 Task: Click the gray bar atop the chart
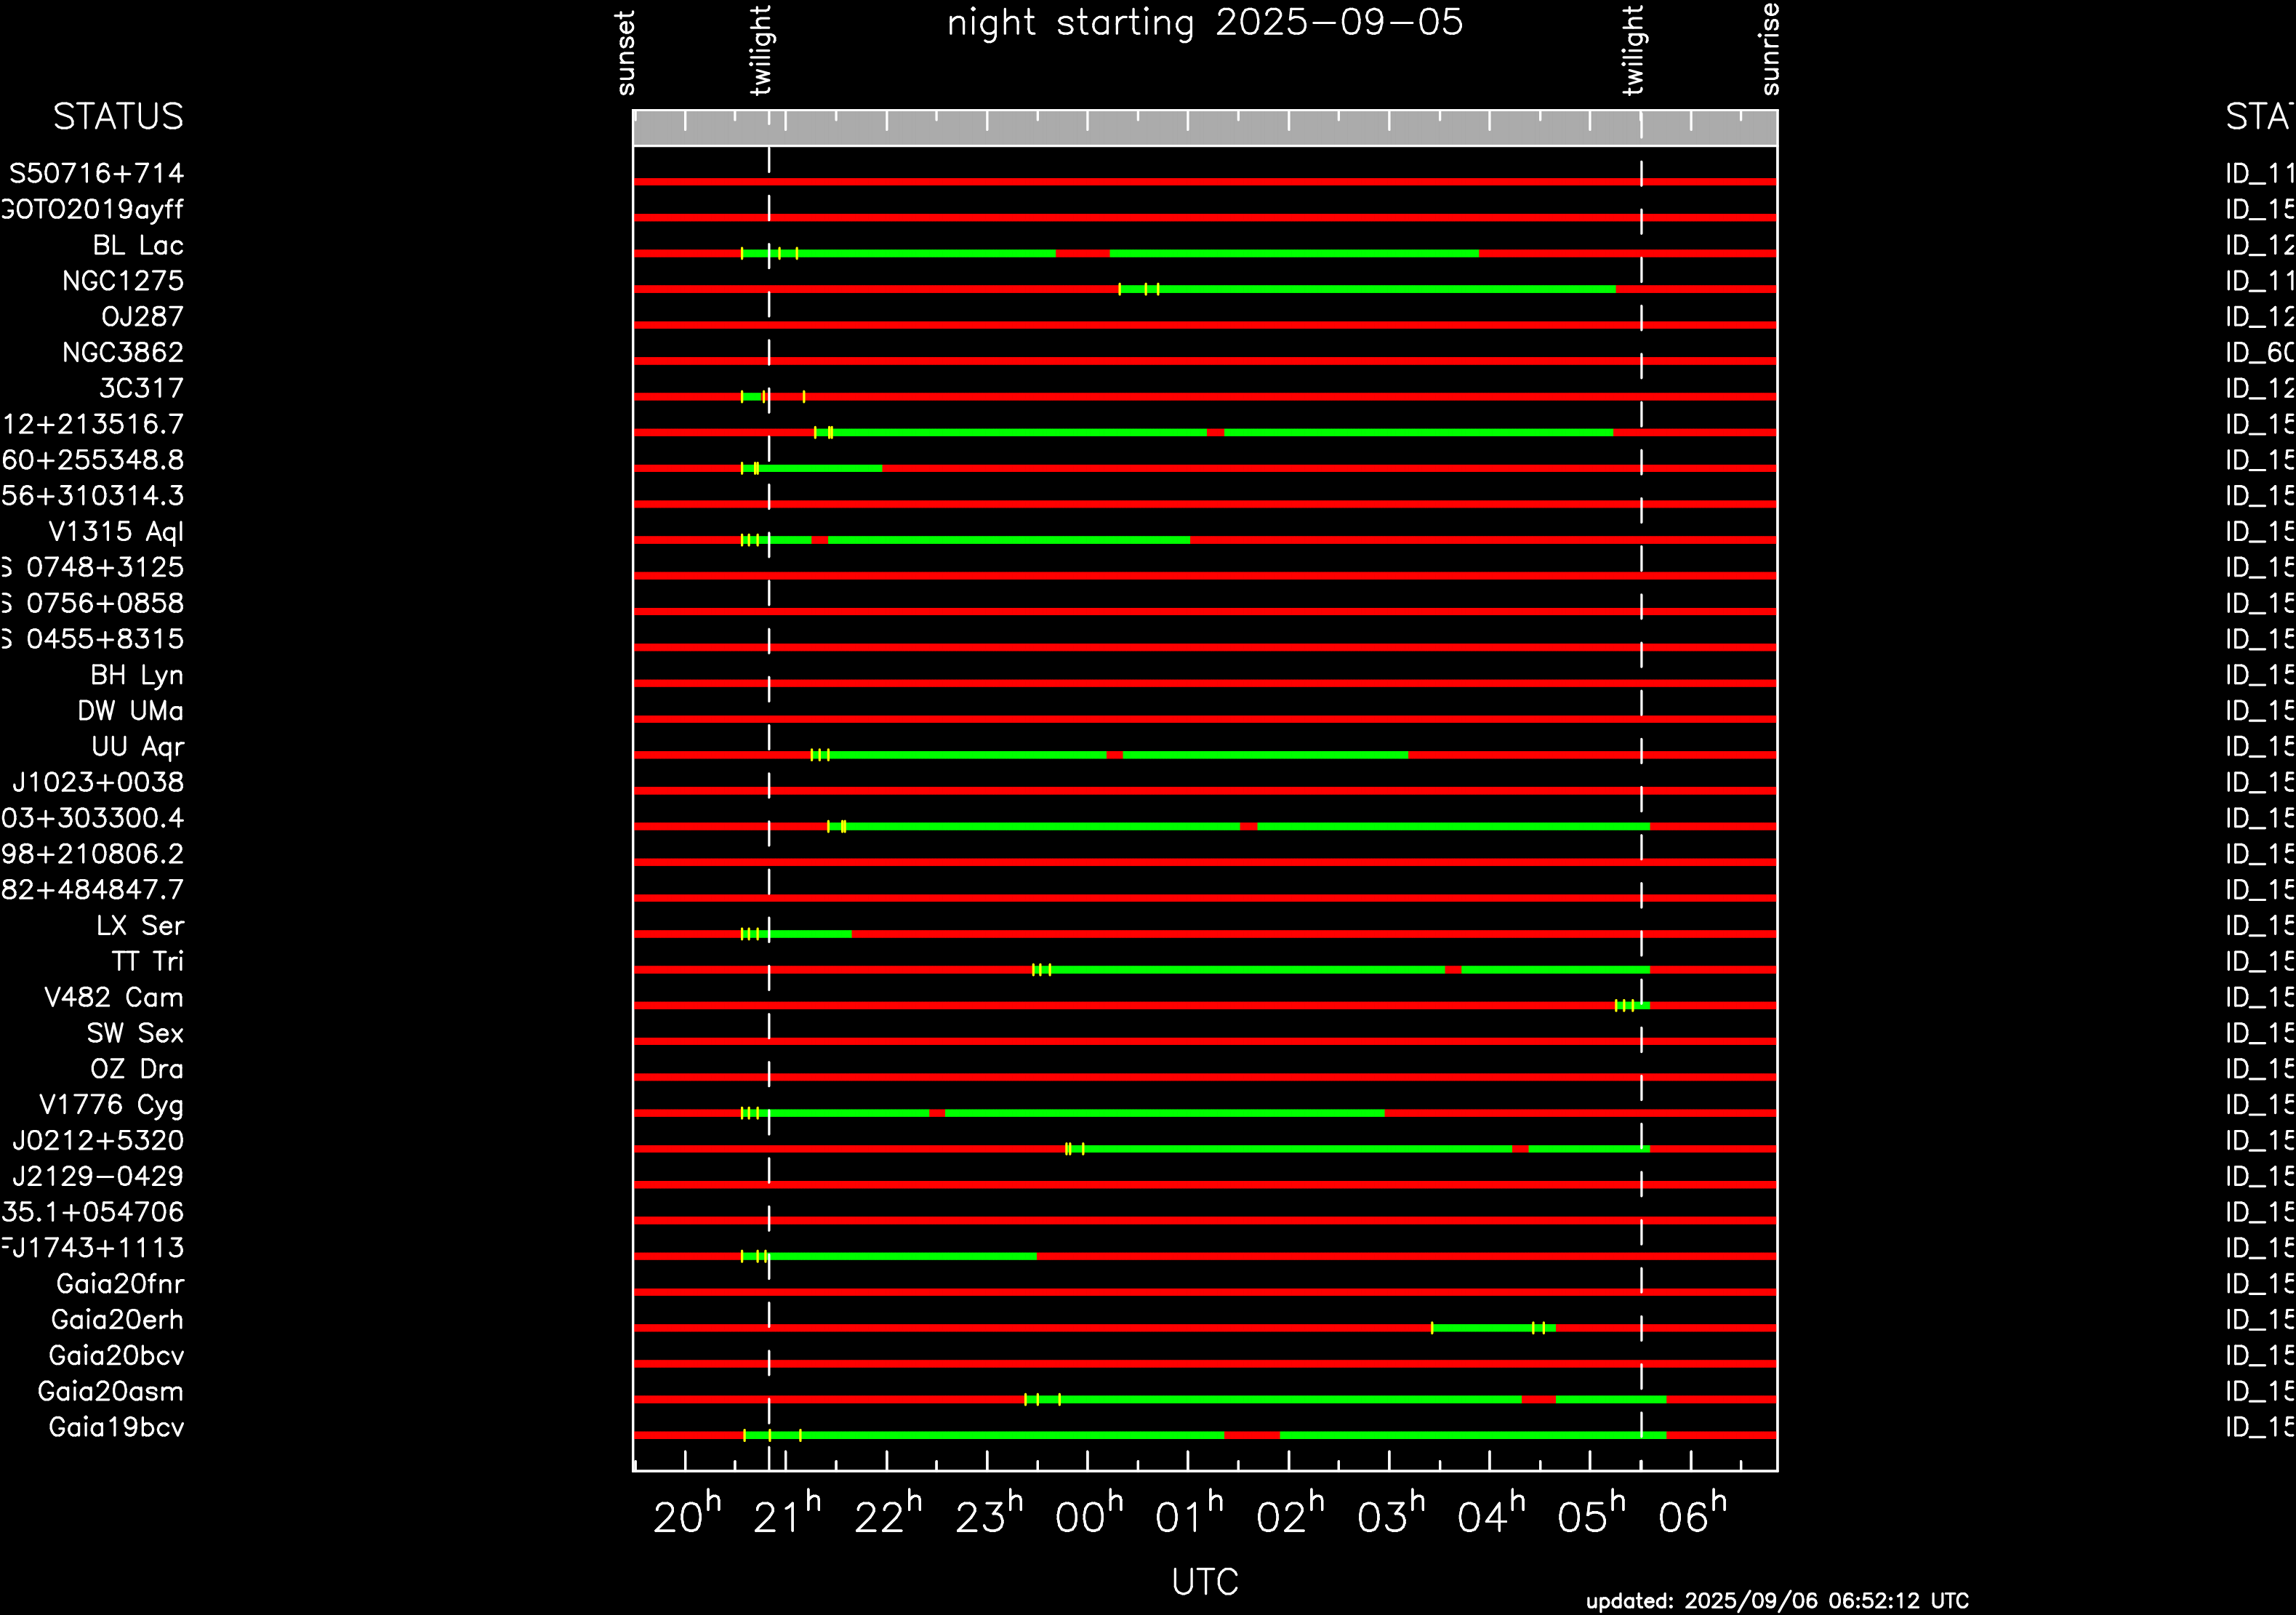(x=1205, y=128)
